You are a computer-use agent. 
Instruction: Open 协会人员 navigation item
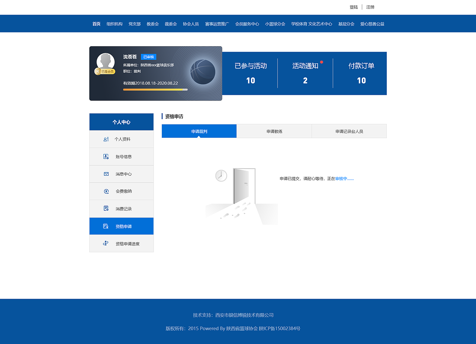tap(191, 24)
